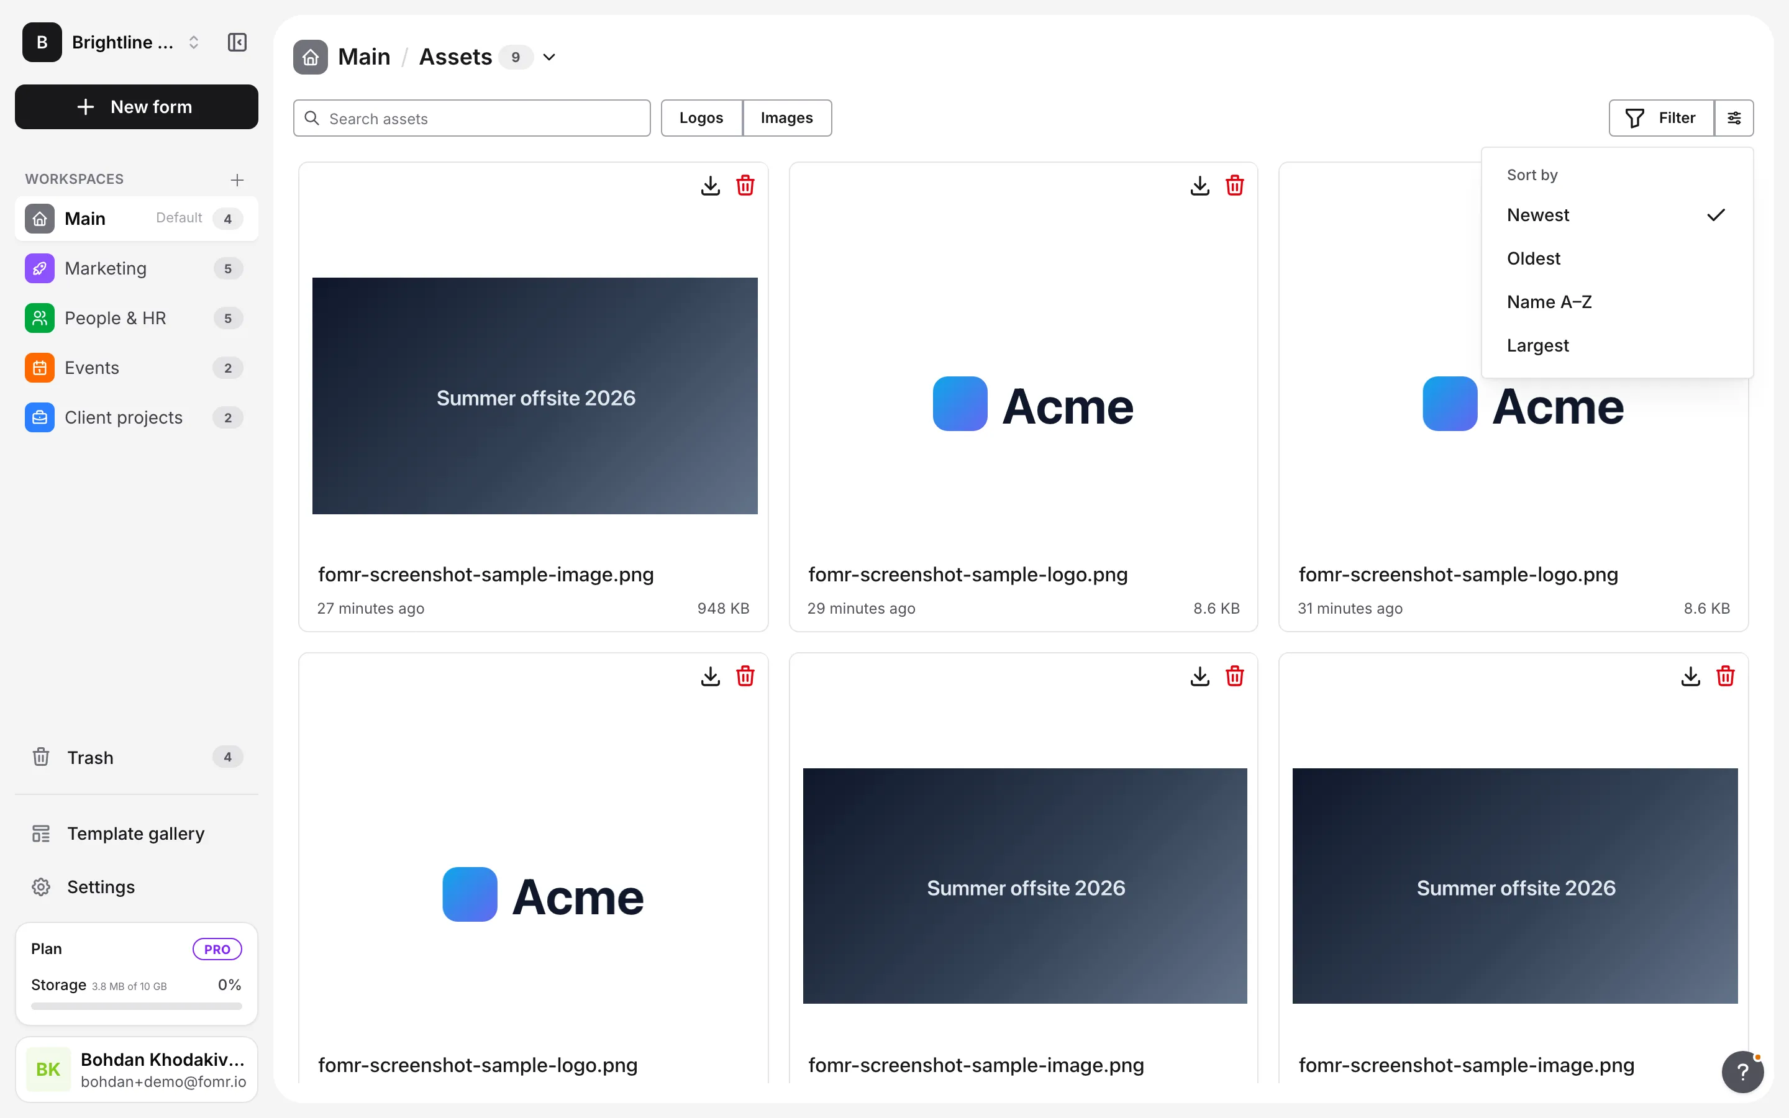Toggle the Images filter

coord(786,117)
